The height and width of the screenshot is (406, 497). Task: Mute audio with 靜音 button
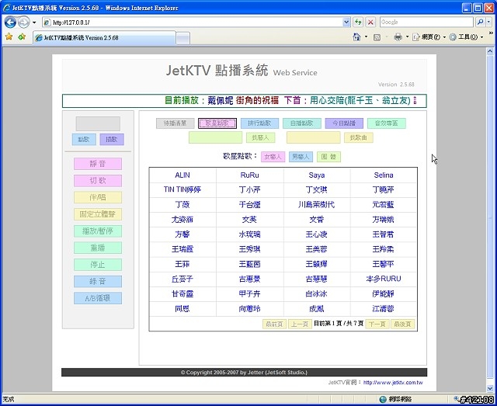[98, 164]
